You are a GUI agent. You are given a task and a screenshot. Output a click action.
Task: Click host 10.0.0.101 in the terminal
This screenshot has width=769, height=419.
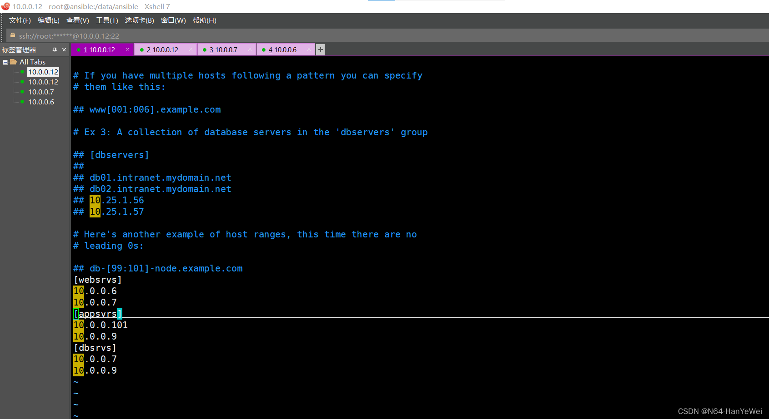[x=101, y=325]
